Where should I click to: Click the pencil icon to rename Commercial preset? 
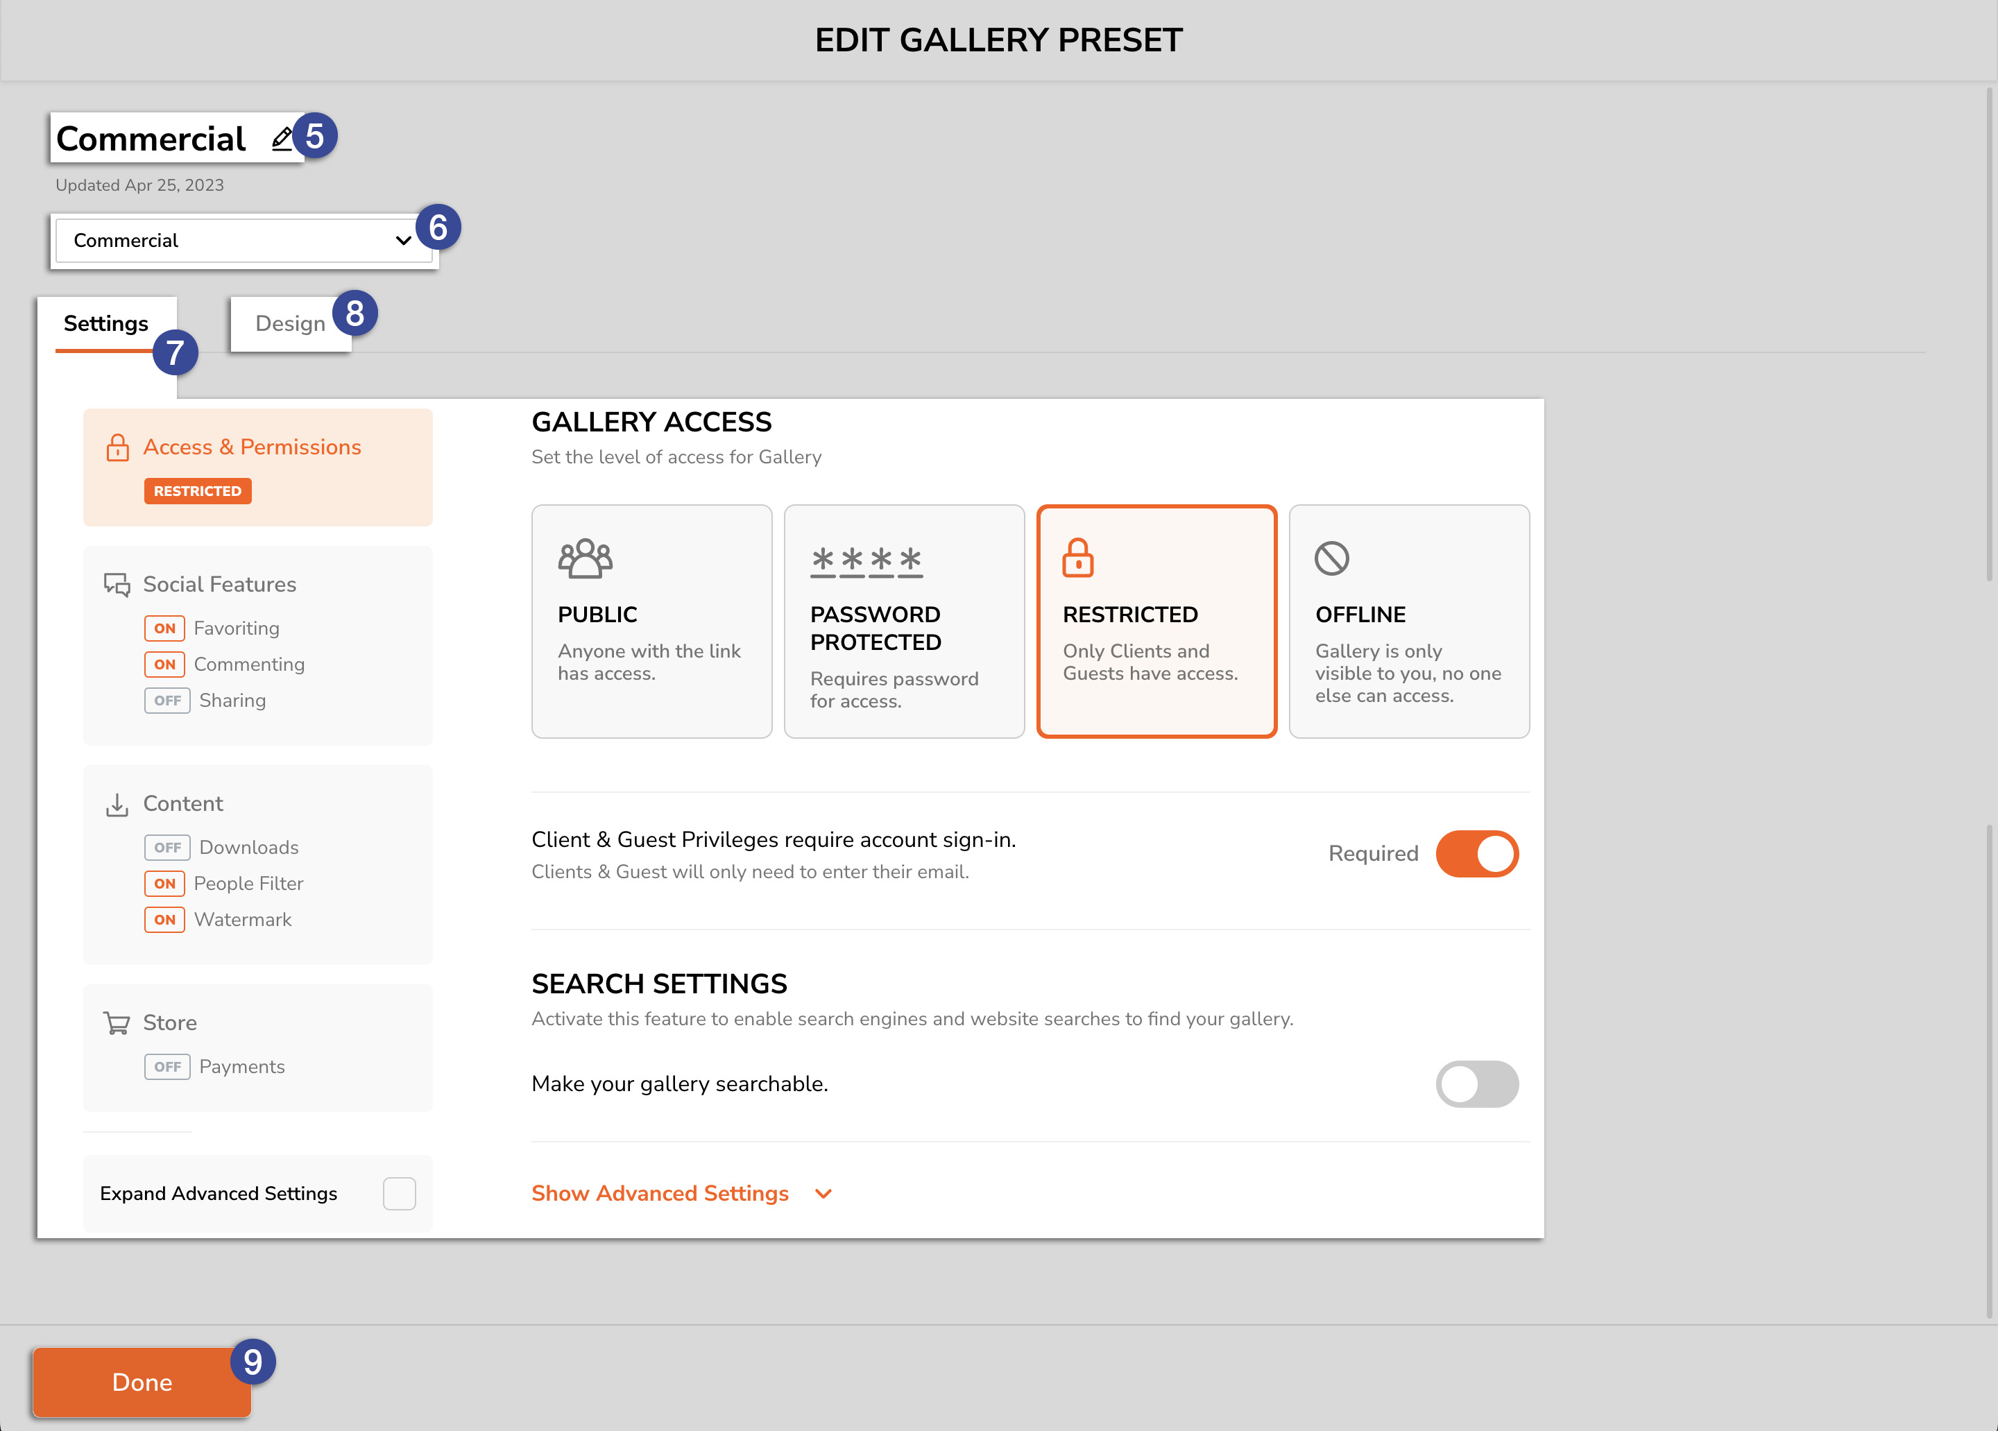[x=282, y=139]
